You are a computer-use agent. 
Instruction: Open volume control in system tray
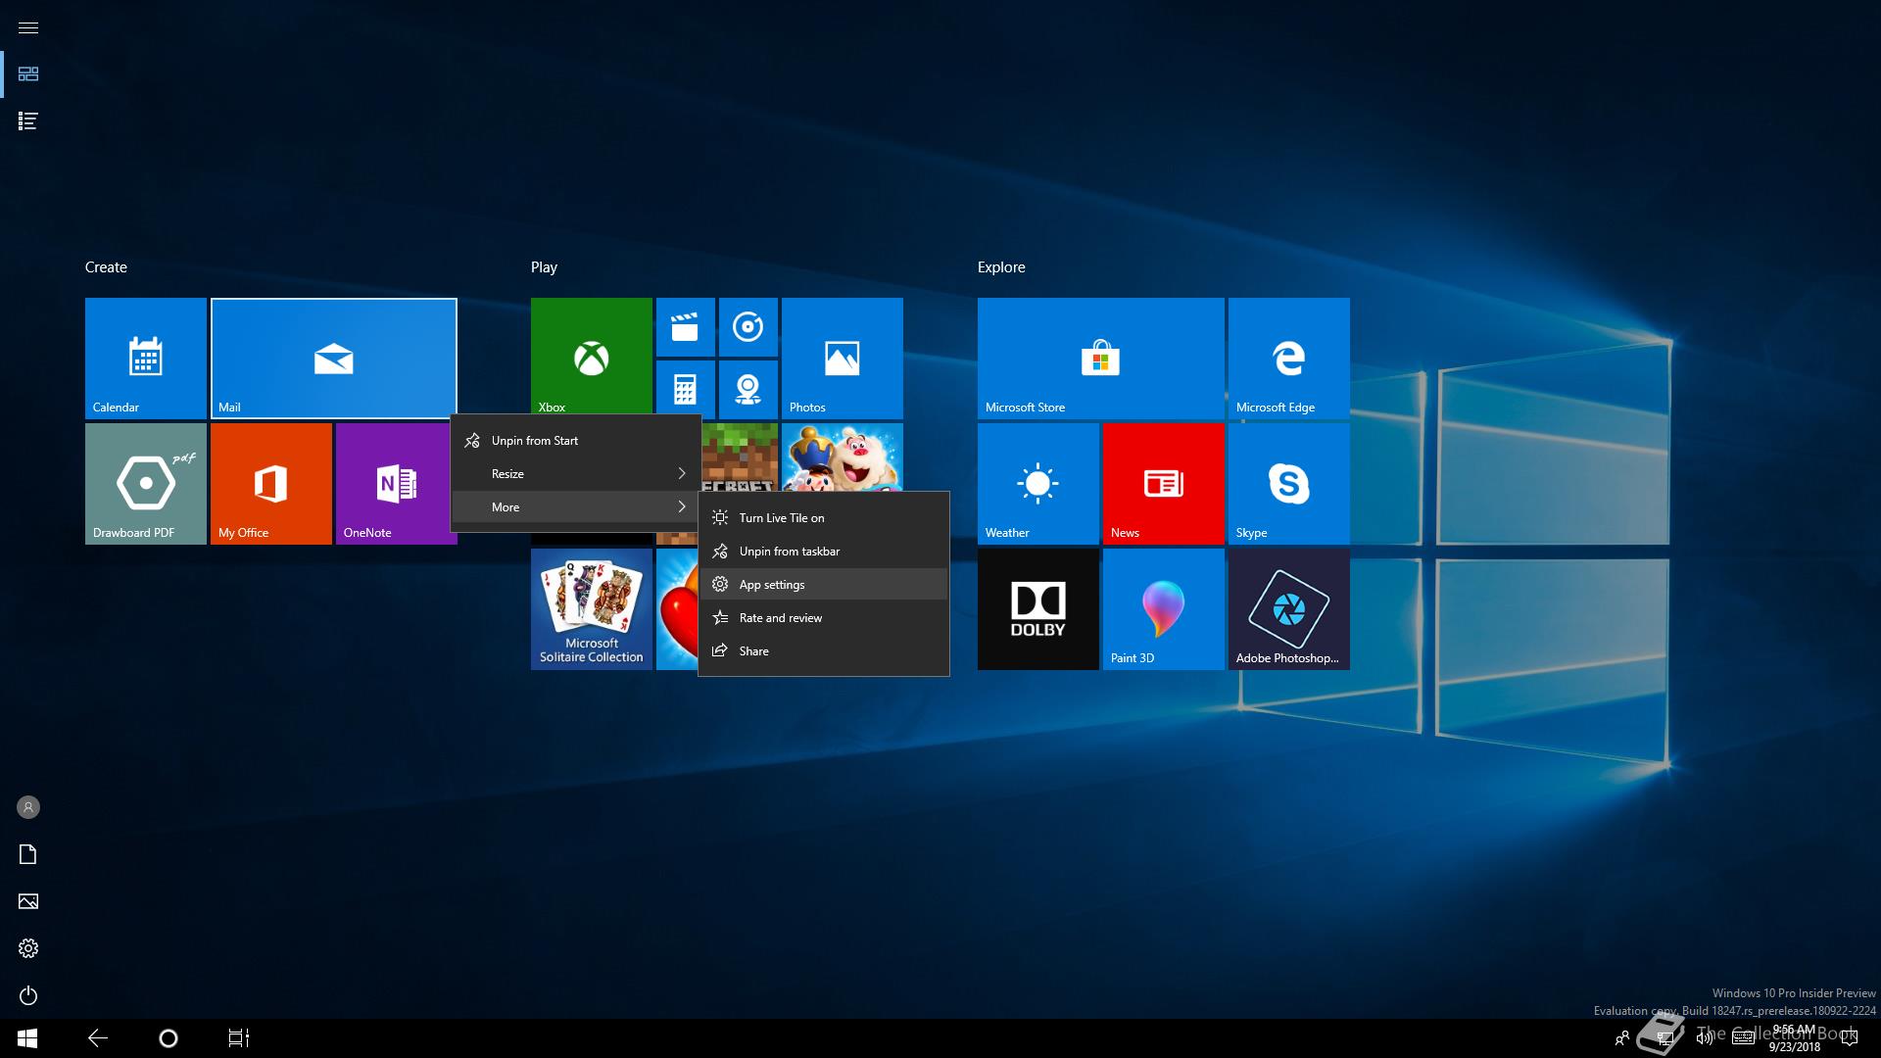(1705, 1038)
